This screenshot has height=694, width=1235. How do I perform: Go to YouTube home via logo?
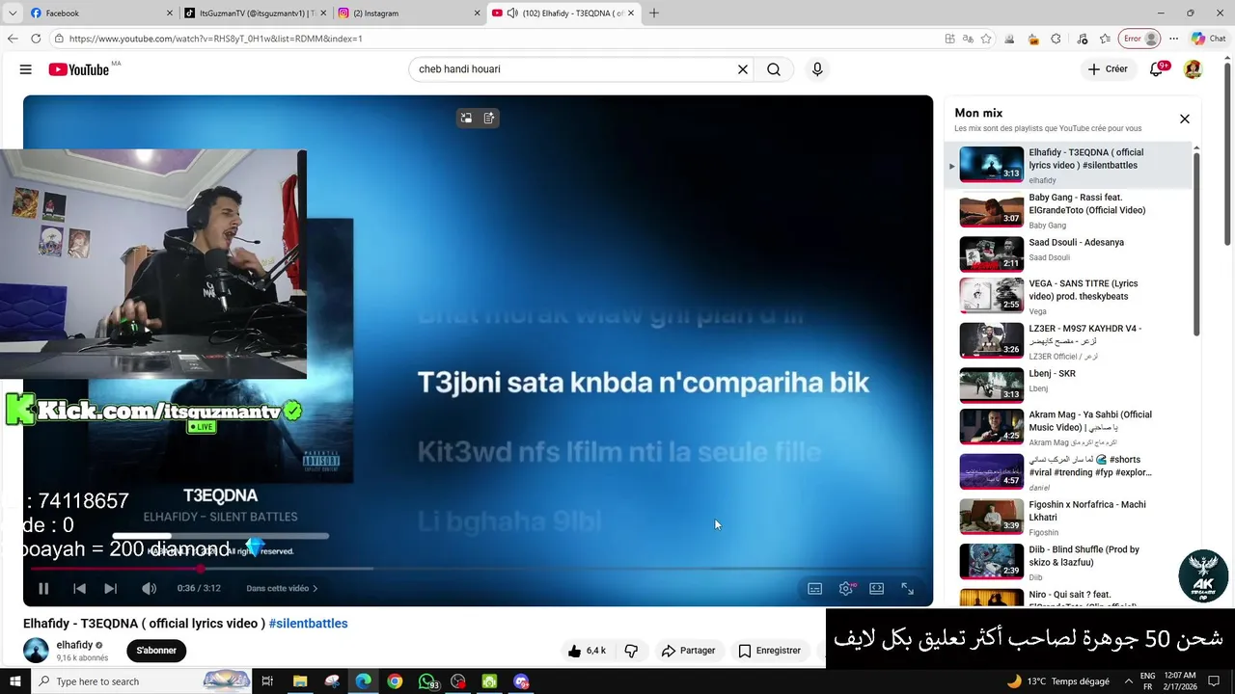pos(79,69)
